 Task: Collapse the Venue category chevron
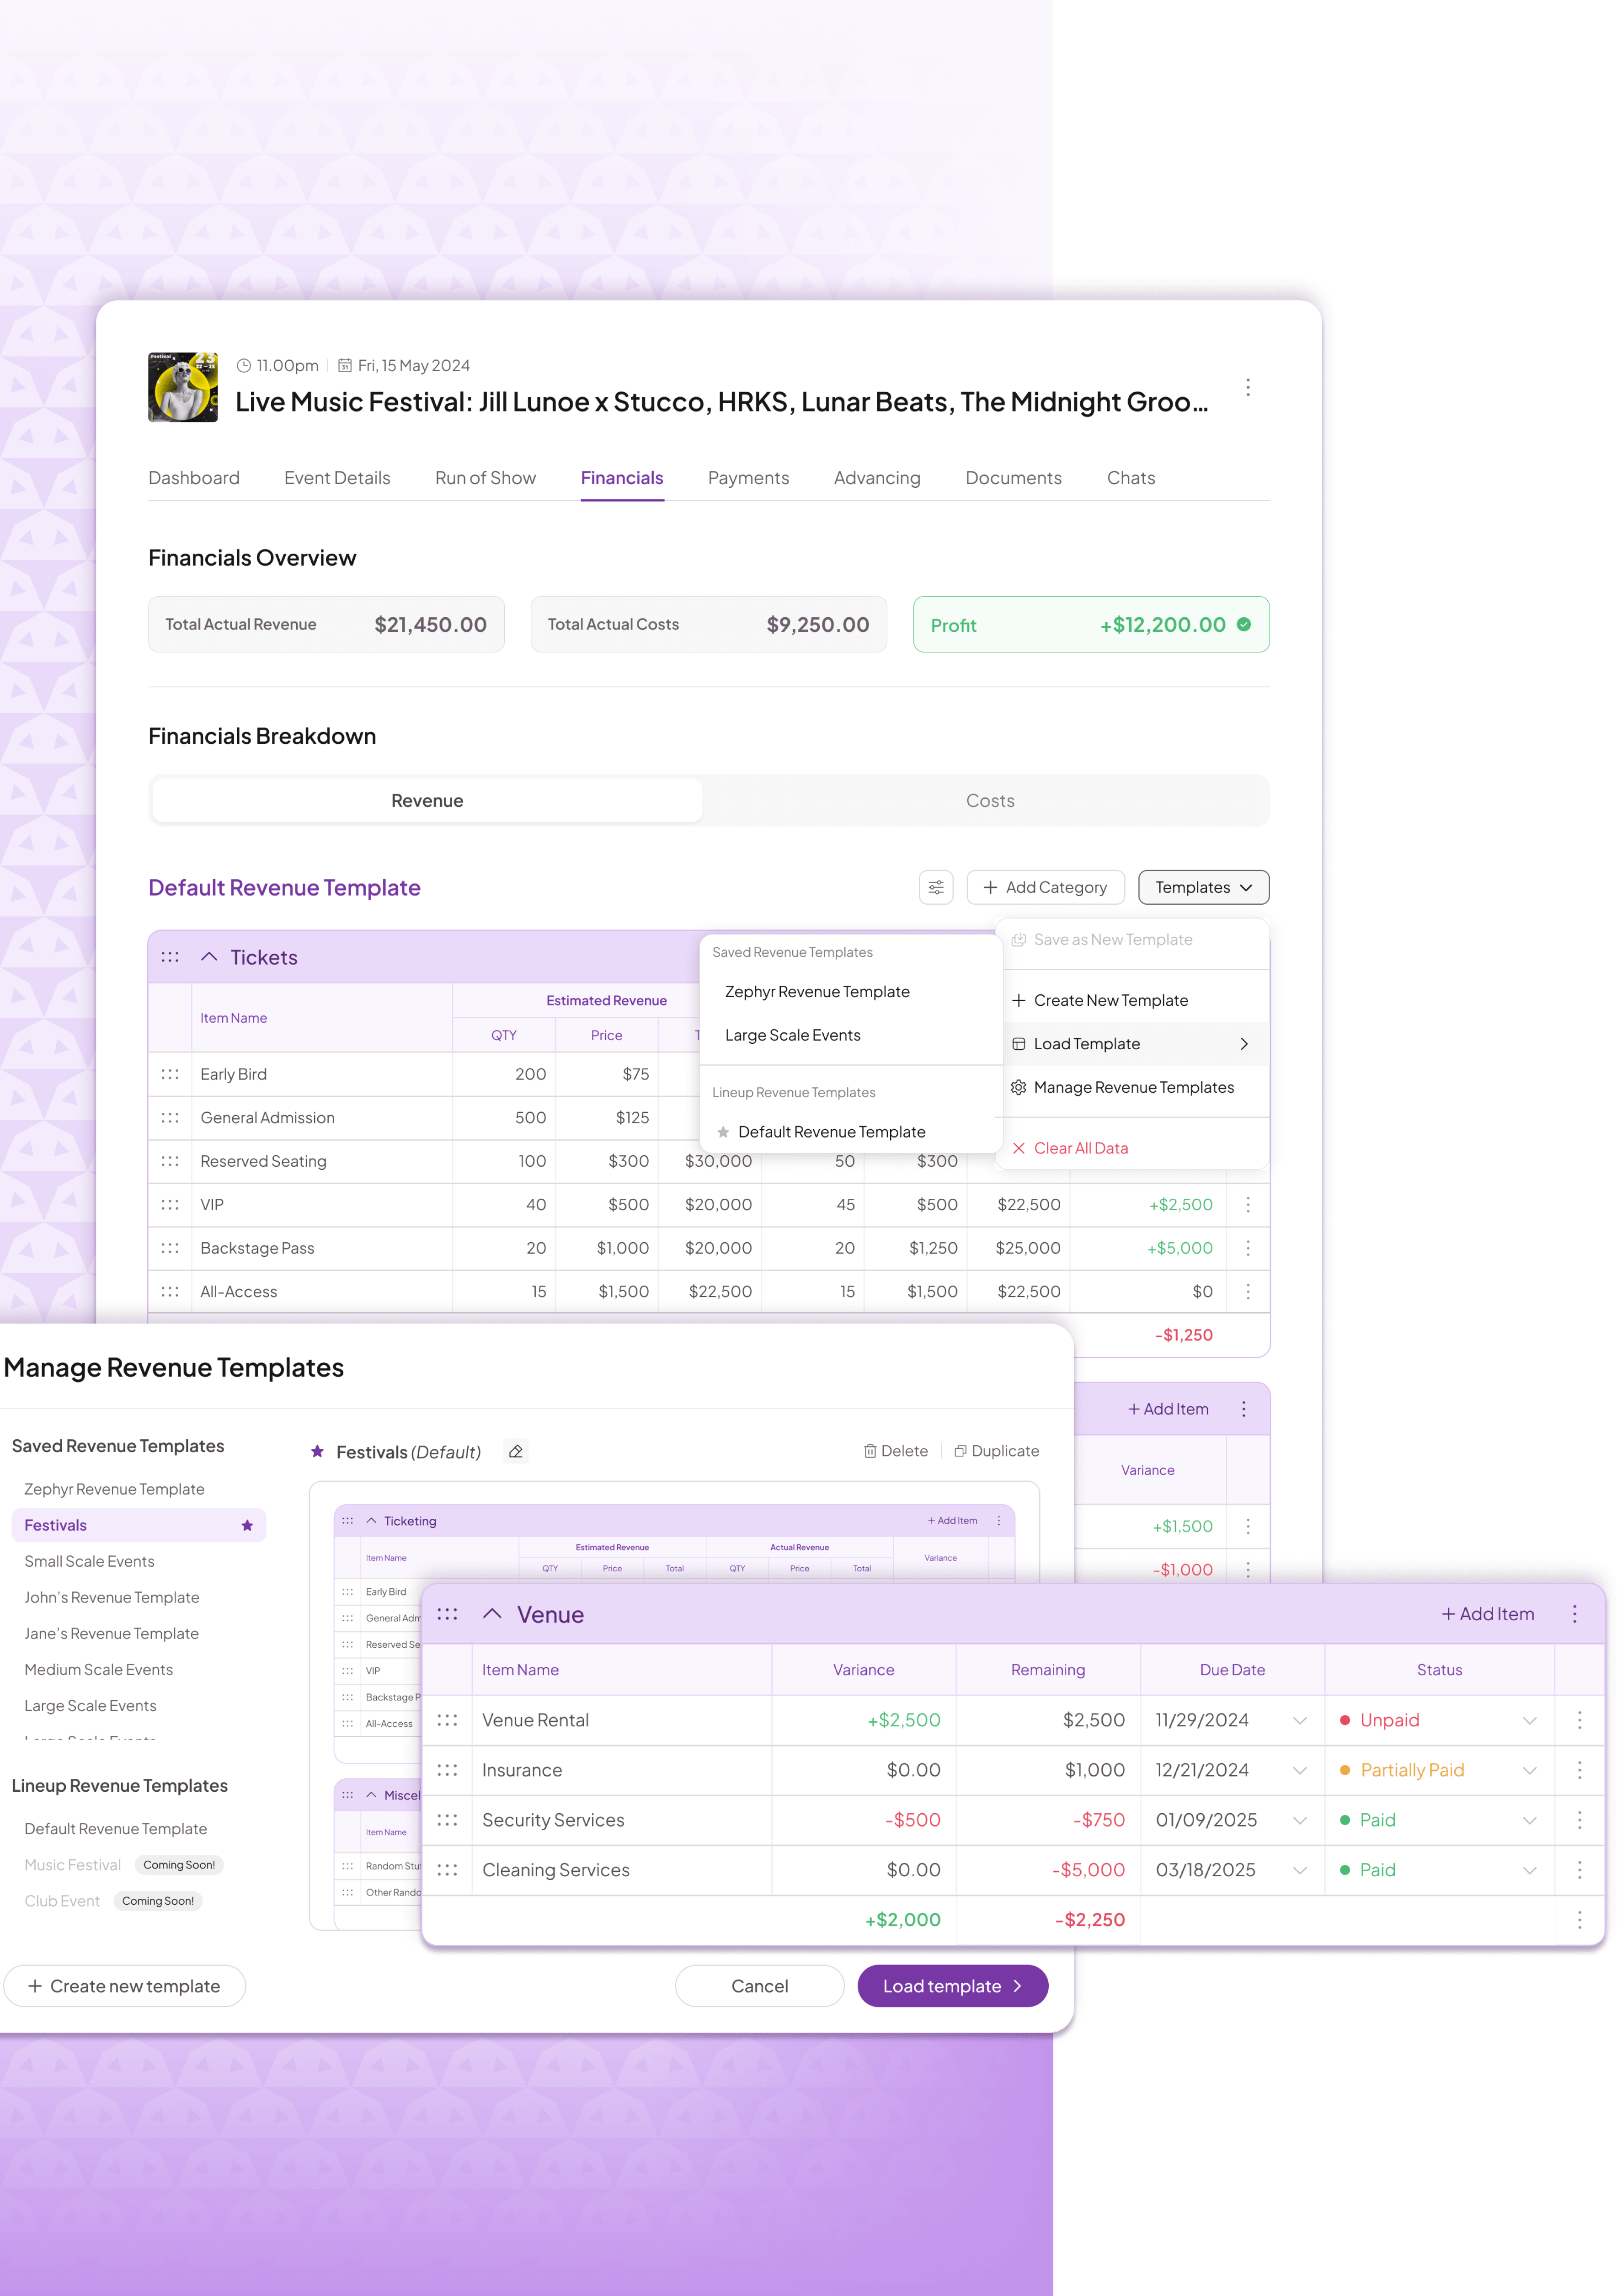point(492,1614)
